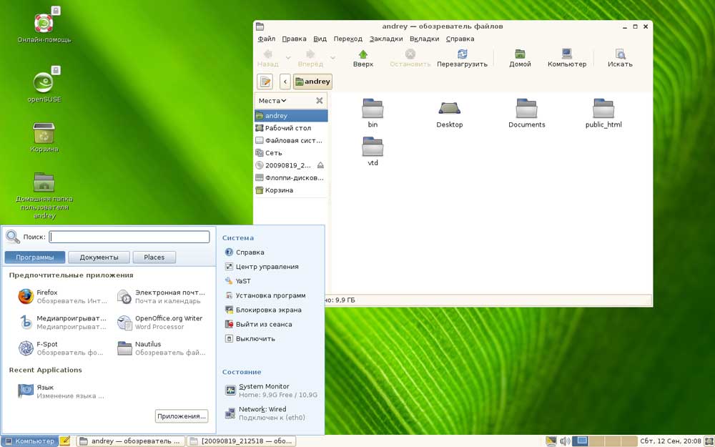Click the Вверх (Up) toolbar icon

(363, 55)
